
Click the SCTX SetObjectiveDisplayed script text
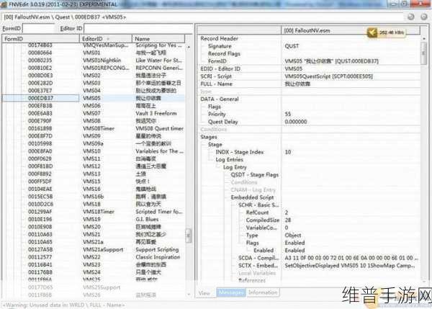350,266
